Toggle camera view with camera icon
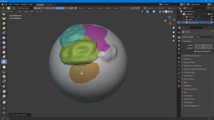The width and height of the screenshot is (214, 120). tap(174, 36)
